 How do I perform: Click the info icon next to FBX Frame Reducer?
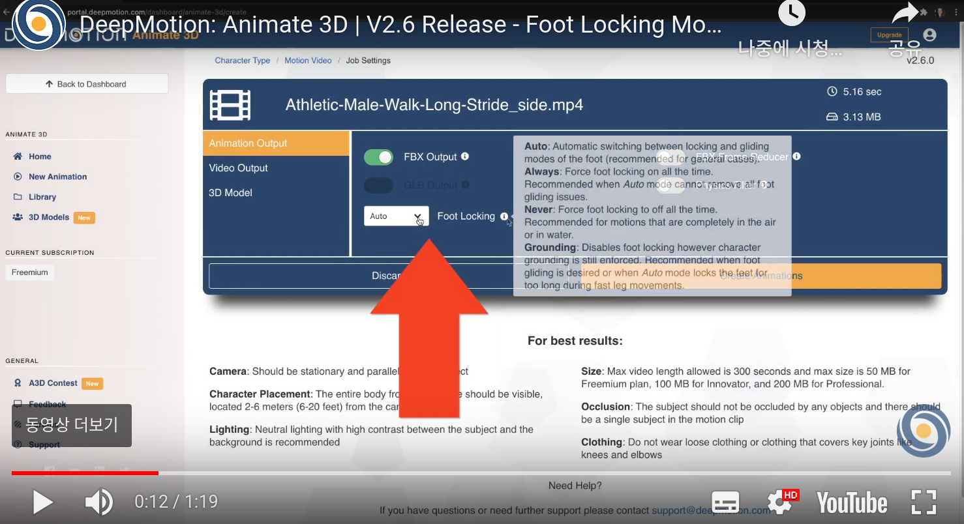tap(796, 156)
